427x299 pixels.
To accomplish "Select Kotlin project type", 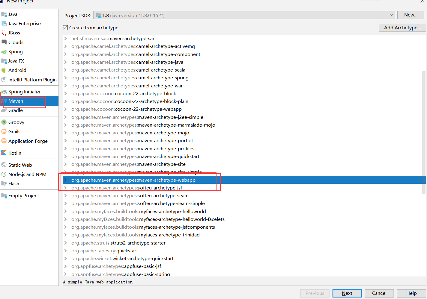I will 29,153.
